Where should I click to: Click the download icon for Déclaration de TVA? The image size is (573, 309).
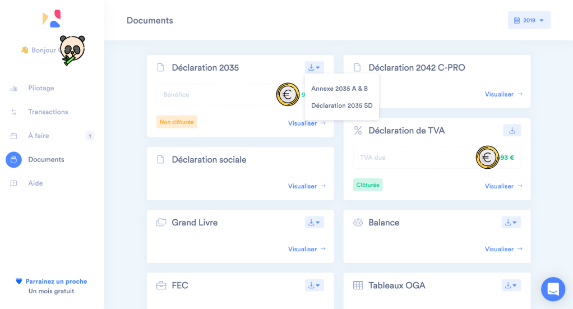[511, 131]
